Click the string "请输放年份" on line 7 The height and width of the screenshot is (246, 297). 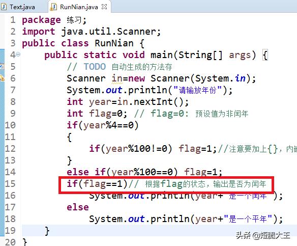pos(197,90)
